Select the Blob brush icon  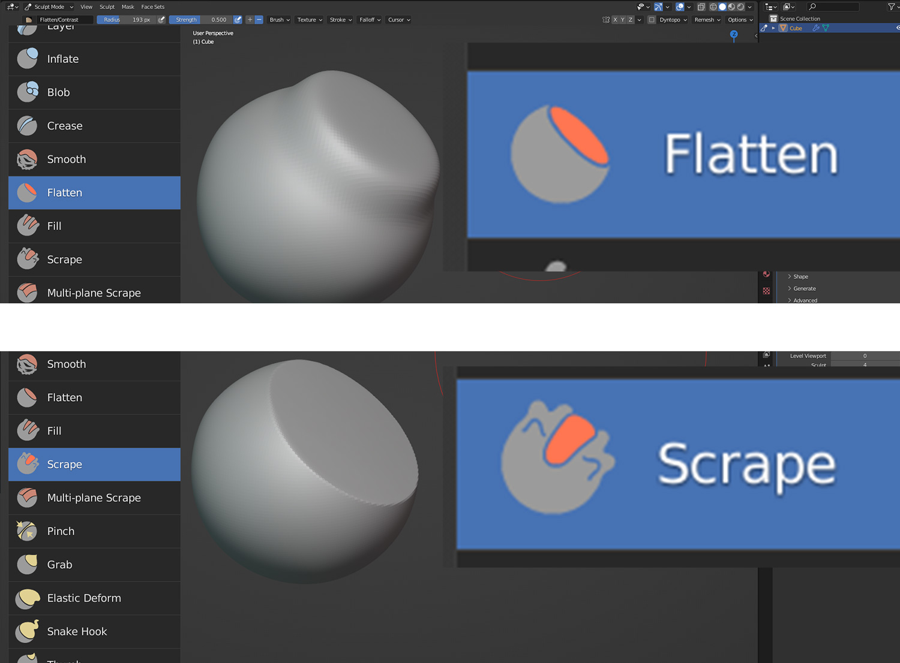coord(26,92)
